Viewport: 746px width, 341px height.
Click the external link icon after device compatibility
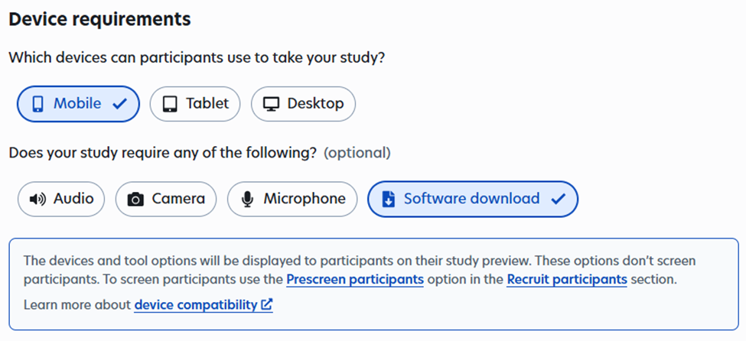[266, 305]
